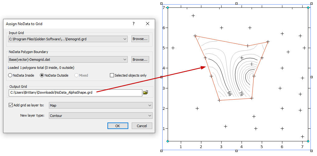Click the top-center selection handle of map
This screenshot has height=156, width=317.
click(237, 4)
